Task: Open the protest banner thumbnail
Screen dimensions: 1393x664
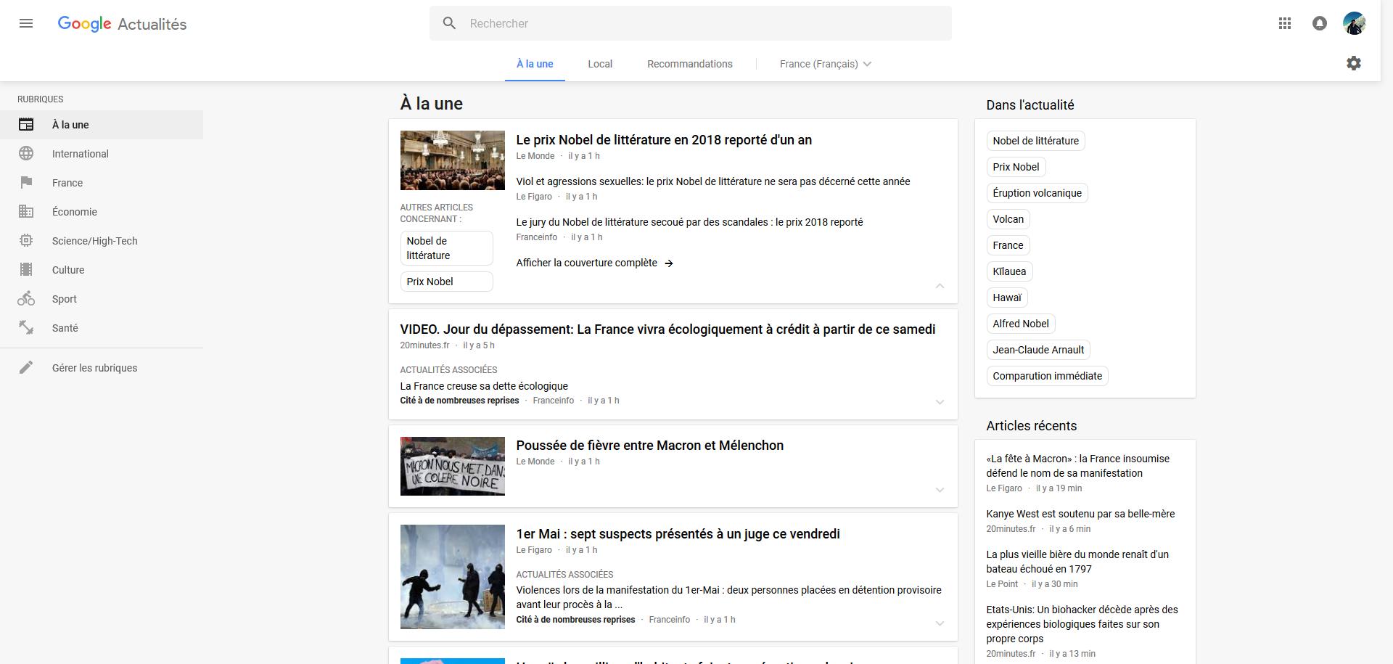Action: (452, 466)
